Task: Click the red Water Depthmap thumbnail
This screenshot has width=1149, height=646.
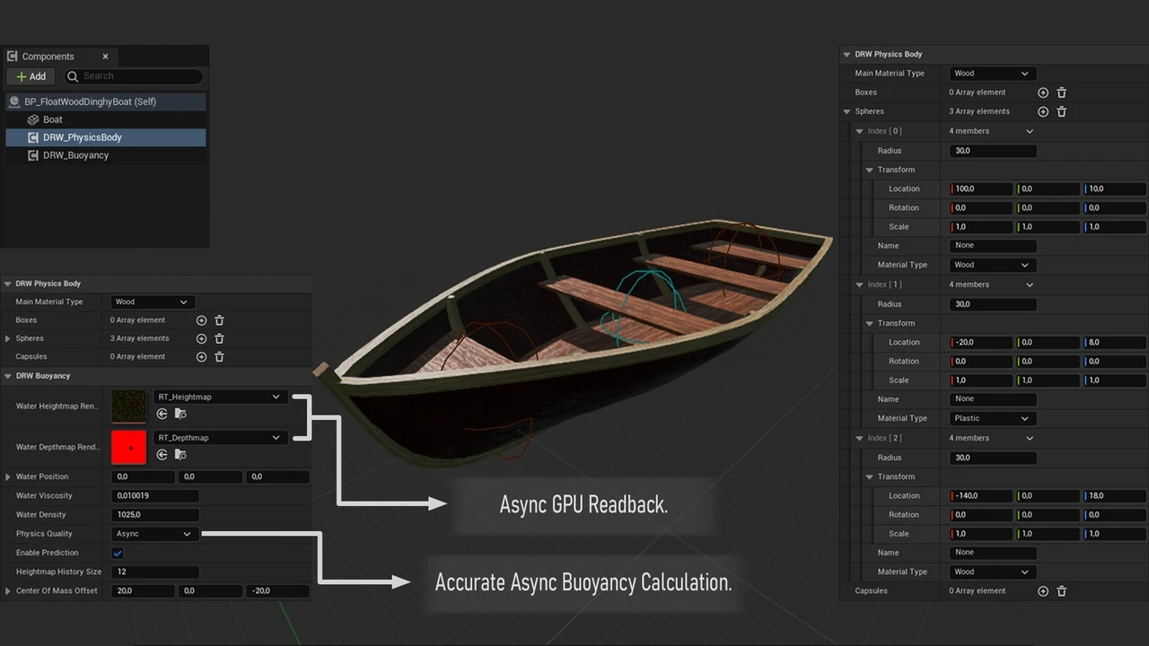Action: (x=128, y=447)
